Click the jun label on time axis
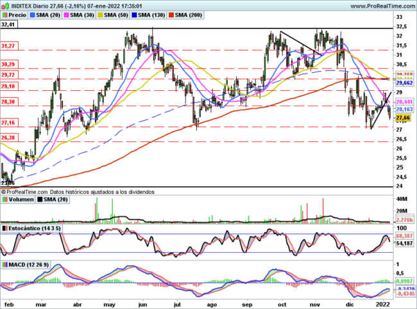Screen dimensions: 417x309 142,305
